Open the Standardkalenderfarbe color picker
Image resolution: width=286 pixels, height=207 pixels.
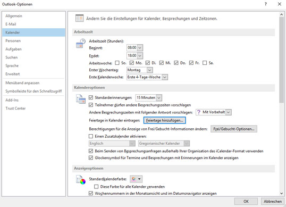(x=136, y=179)
